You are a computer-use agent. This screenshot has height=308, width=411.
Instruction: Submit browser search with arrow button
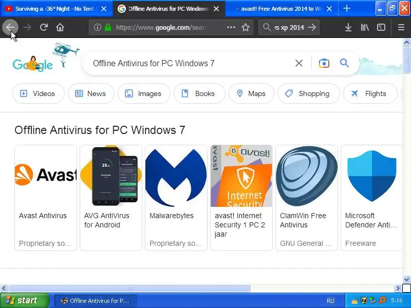click(312, 27)
